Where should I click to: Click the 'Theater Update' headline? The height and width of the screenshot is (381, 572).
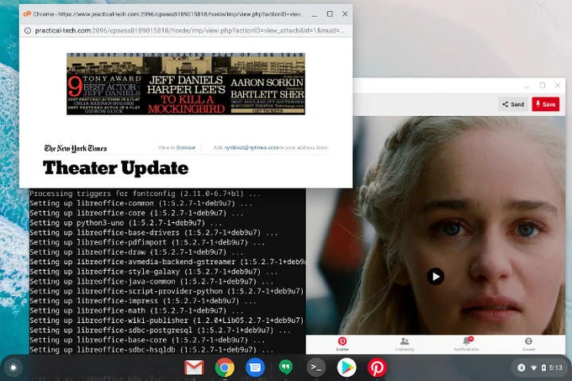click(x=115, y=168)
